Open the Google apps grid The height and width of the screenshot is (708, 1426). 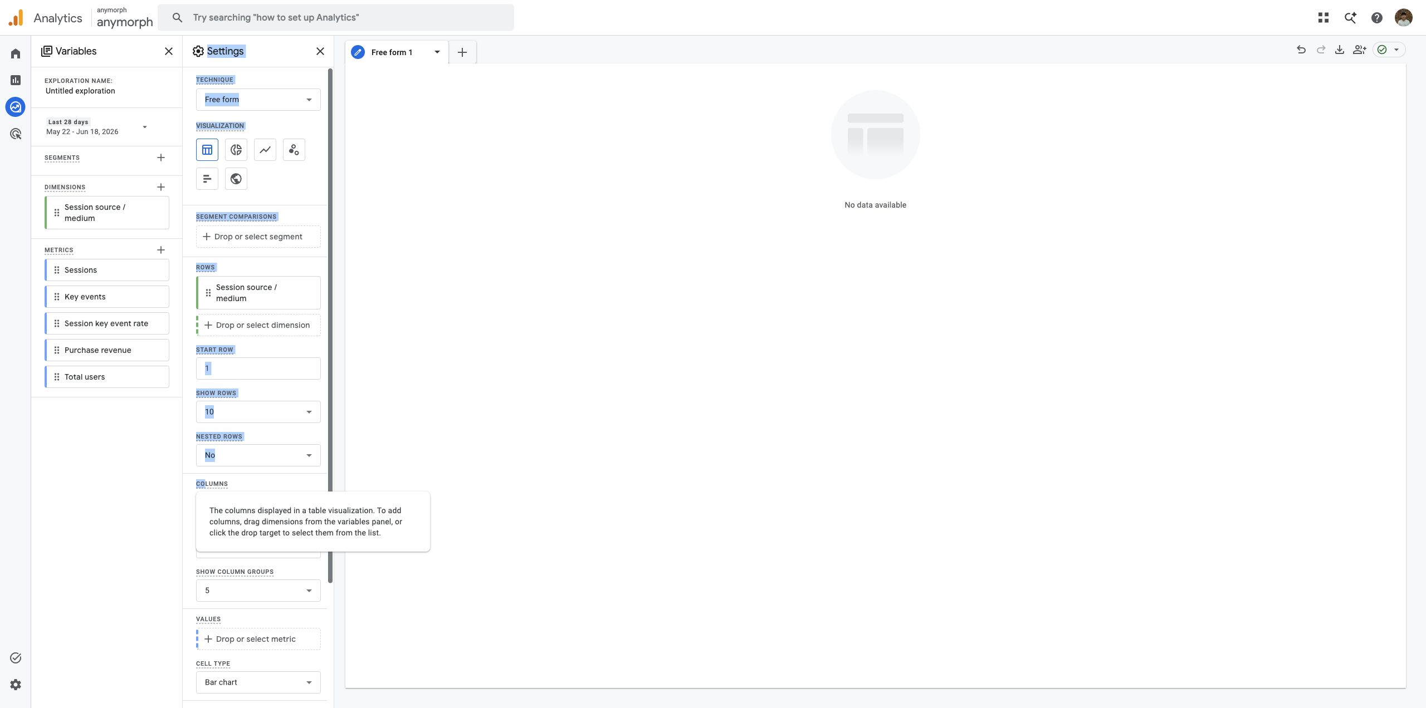tap(1324, 18)
